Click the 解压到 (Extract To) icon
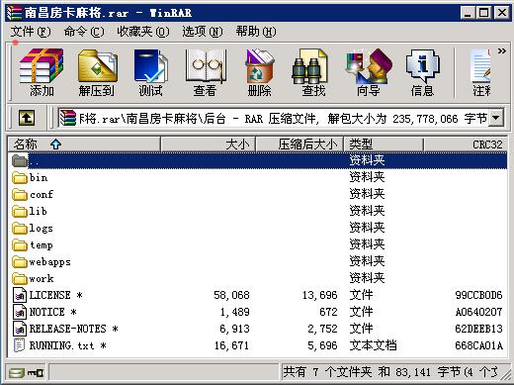This screenshot has height=385, width=514. (x=97, y=72)
